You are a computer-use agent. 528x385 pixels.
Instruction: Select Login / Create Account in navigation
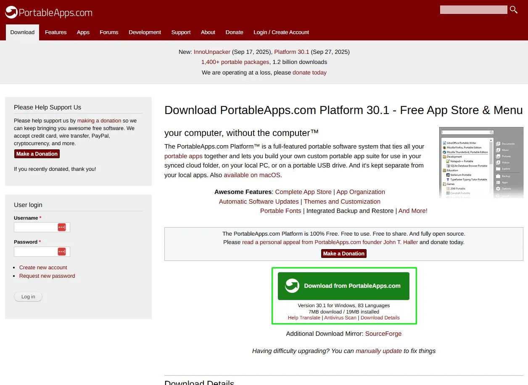coord(281,32)
